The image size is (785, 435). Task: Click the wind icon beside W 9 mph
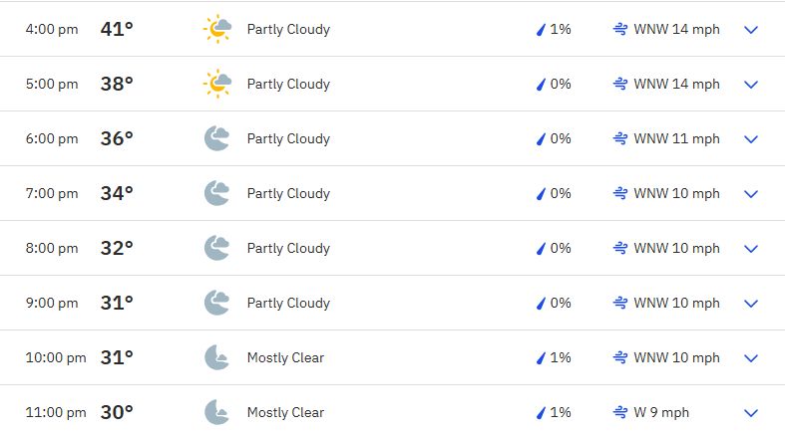(x=620, y=412)
